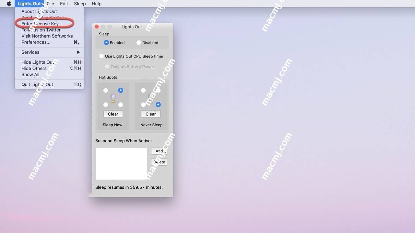Choose Follow us on Twitter
This screenshot has width=415, height=233.
49,30
